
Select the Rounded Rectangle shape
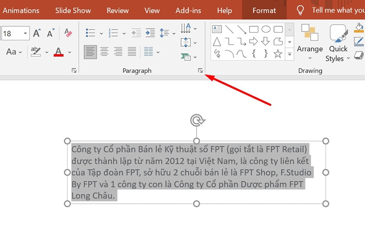pyautogui.click(x=278, y=29)
